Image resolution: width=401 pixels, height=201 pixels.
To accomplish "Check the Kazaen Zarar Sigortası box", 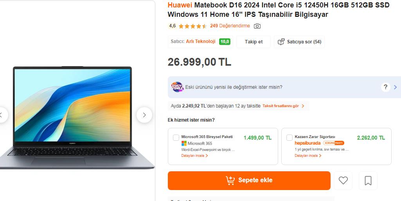I will click(289, 138).
